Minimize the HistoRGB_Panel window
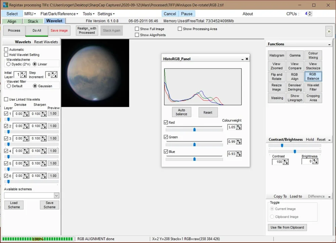 point(242,59)
